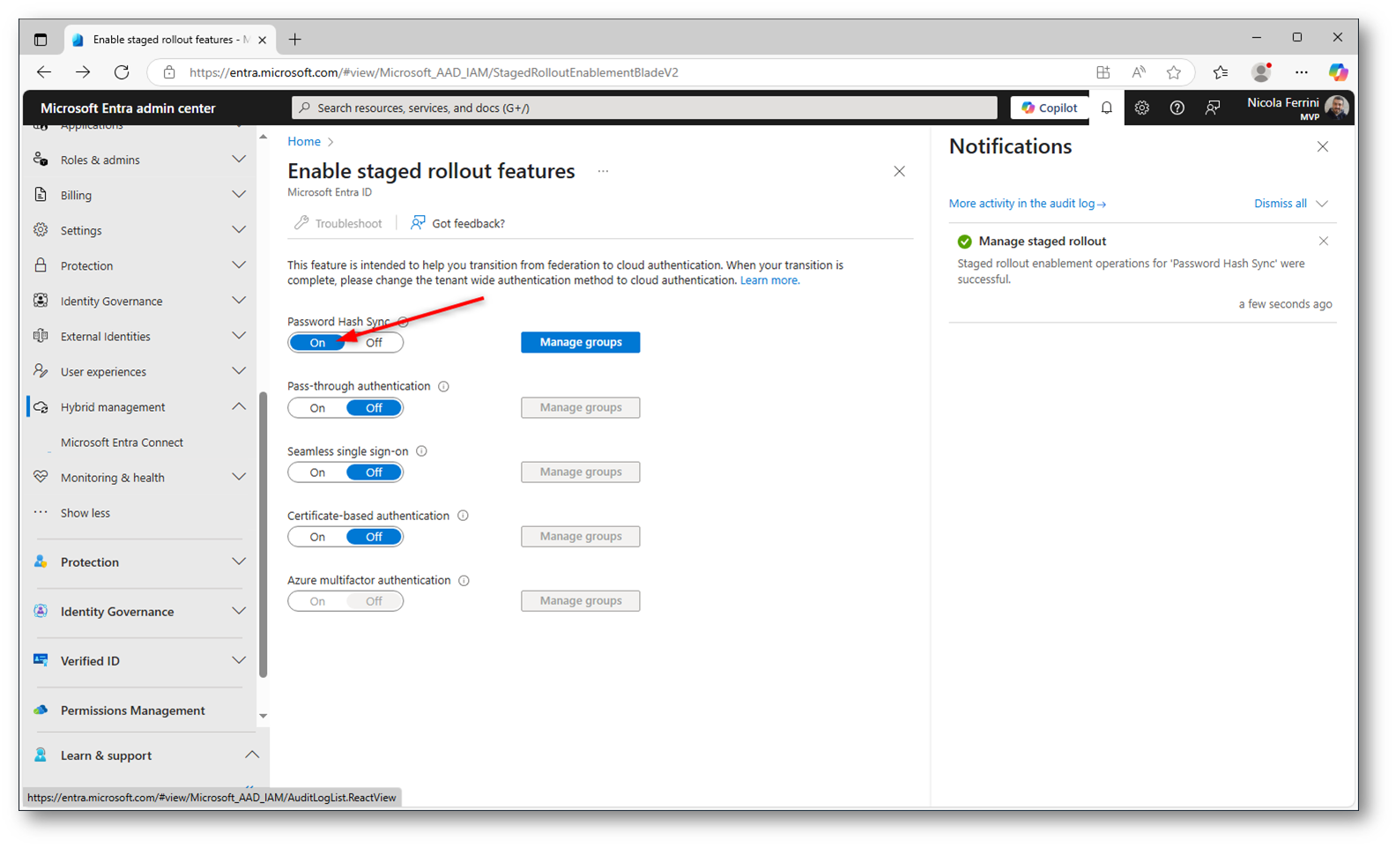Turn Pass-through authentication On
1396x848 pixels.
tap(317, 408)
